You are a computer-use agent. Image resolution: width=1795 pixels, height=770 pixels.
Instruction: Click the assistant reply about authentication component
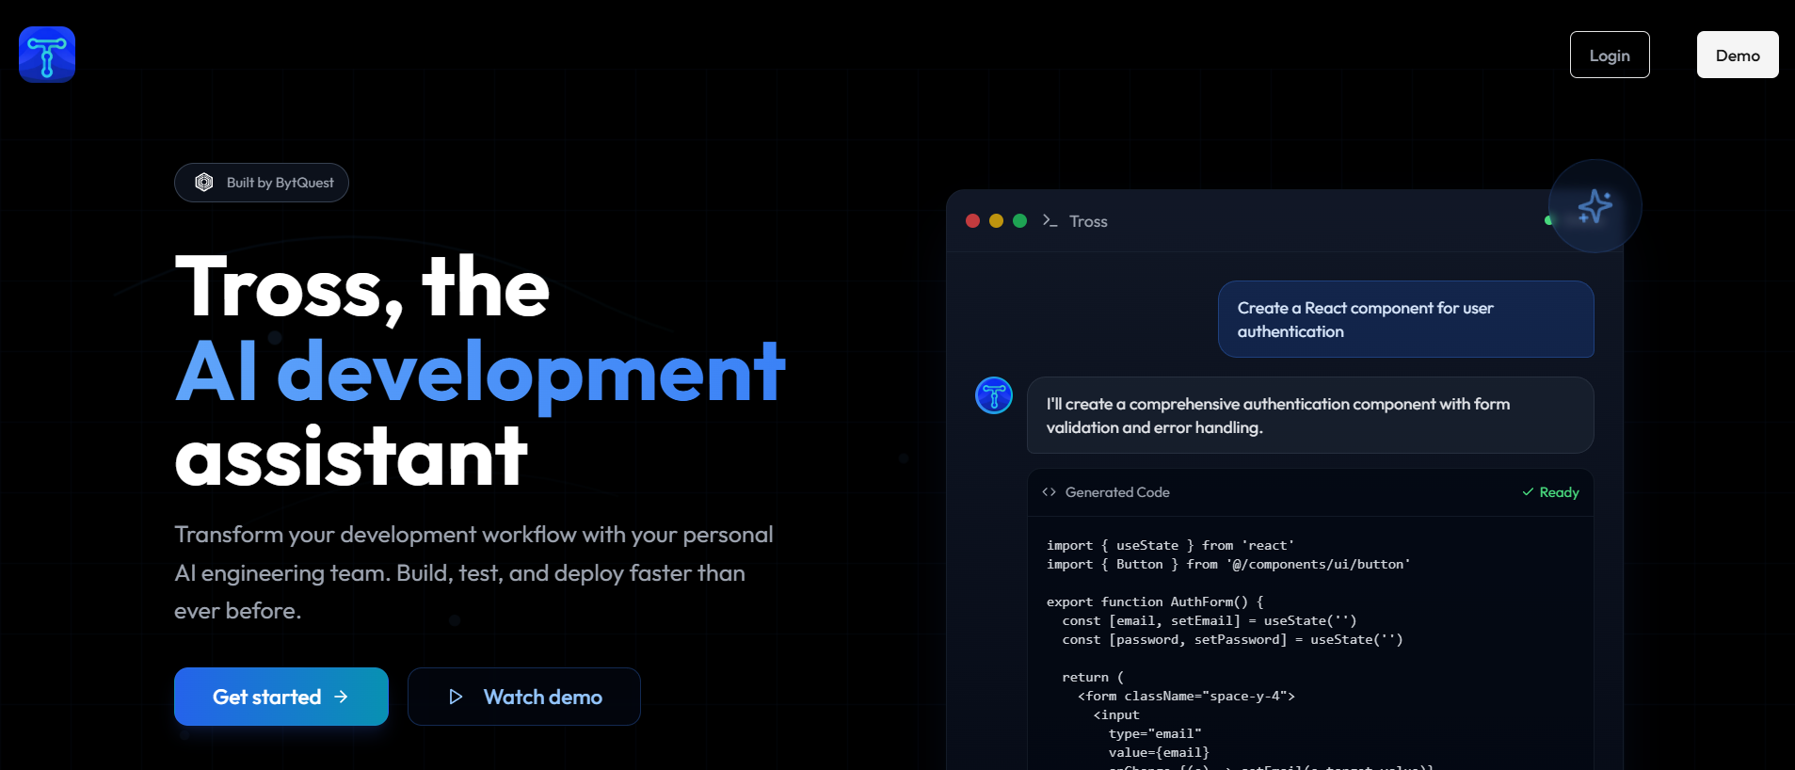(1310, 415)
